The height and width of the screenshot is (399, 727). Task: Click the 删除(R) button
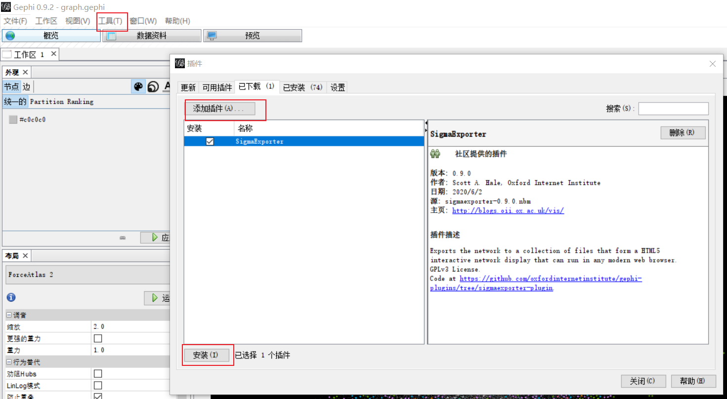pyautogui.click(x=683, y=133)
